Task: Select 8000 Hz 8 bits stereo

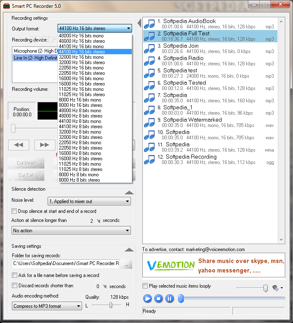Action: (95, 180)
